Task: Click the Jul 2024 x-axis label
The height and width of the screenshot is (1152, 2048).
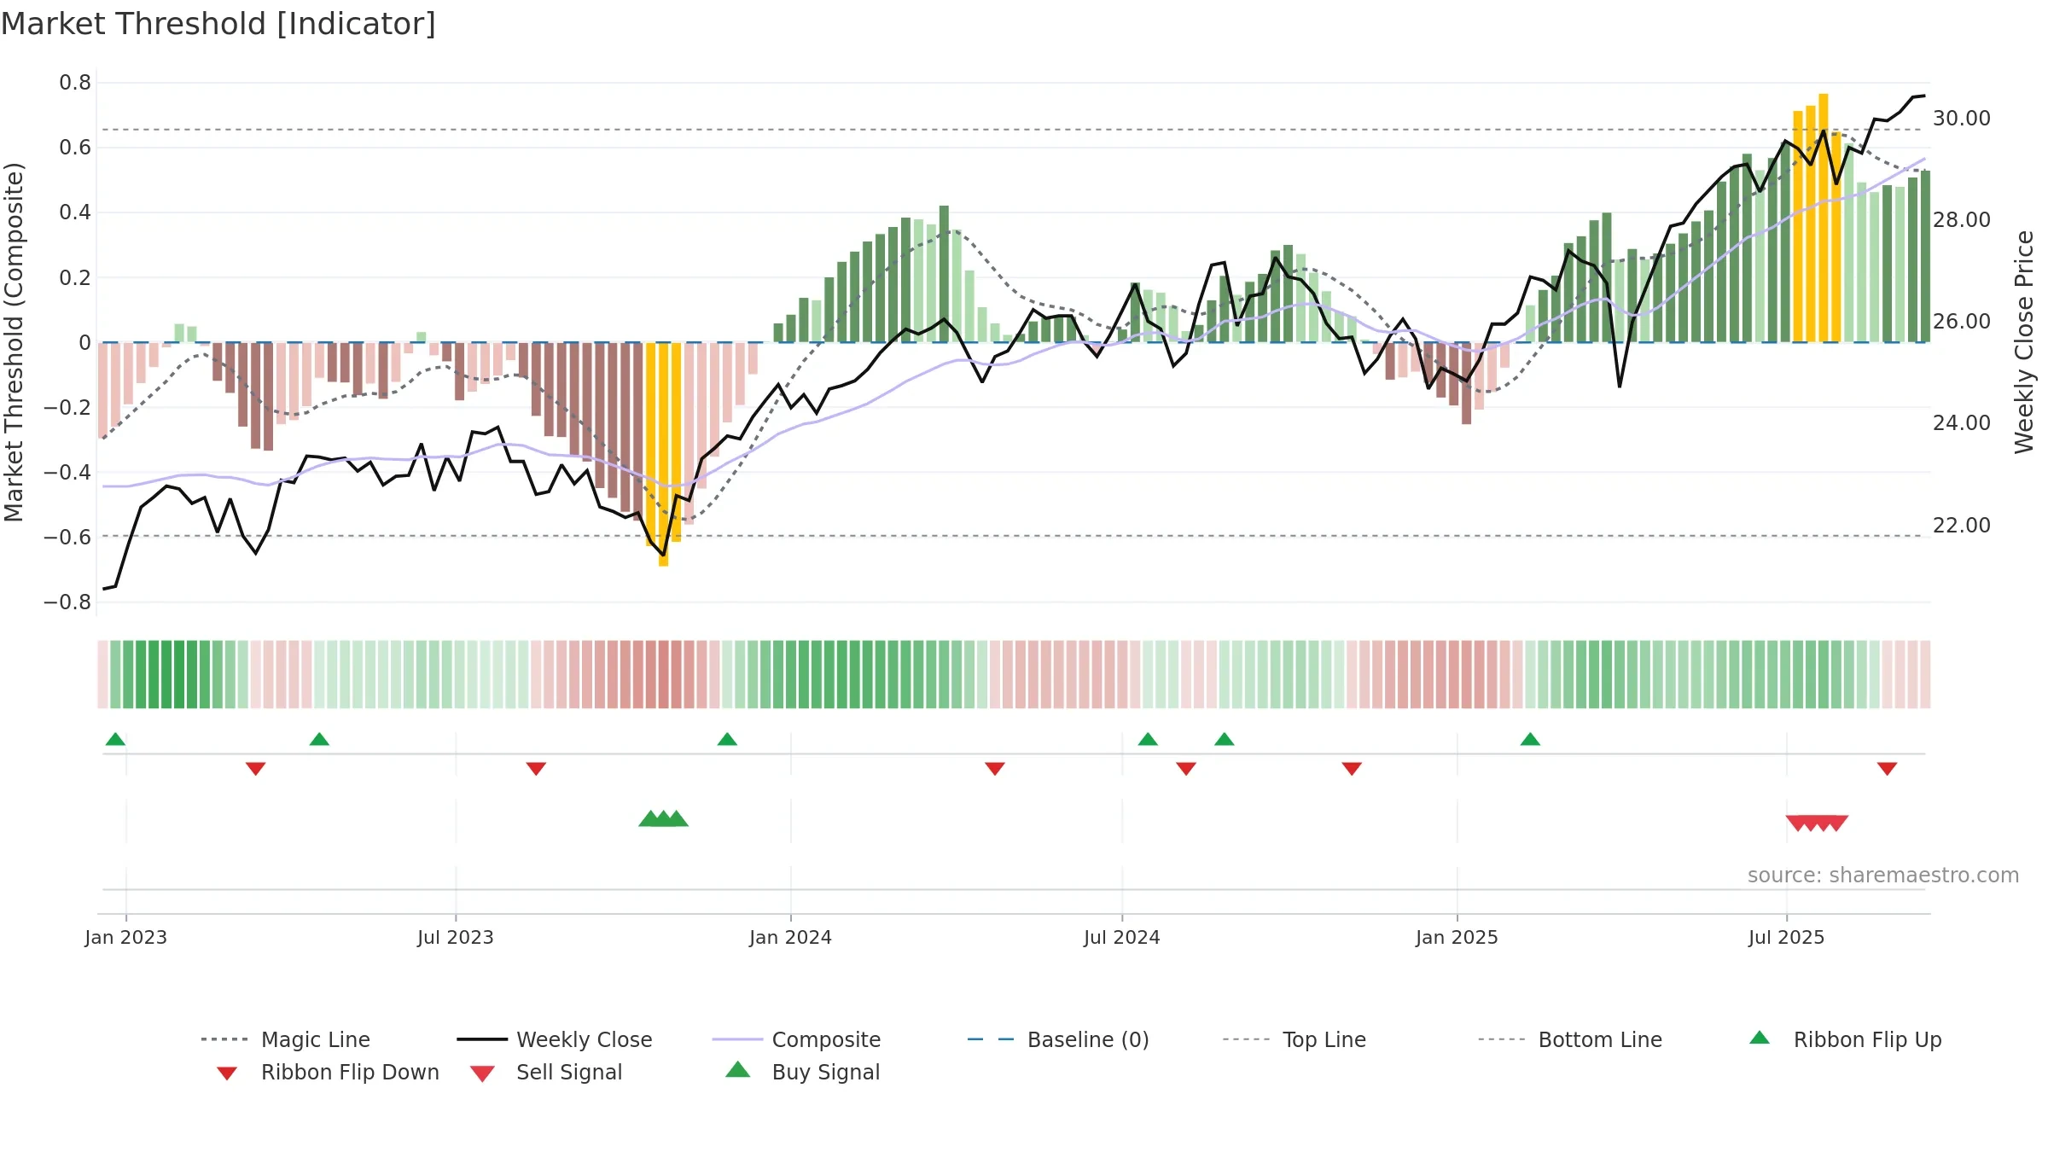Action: 1121,937
